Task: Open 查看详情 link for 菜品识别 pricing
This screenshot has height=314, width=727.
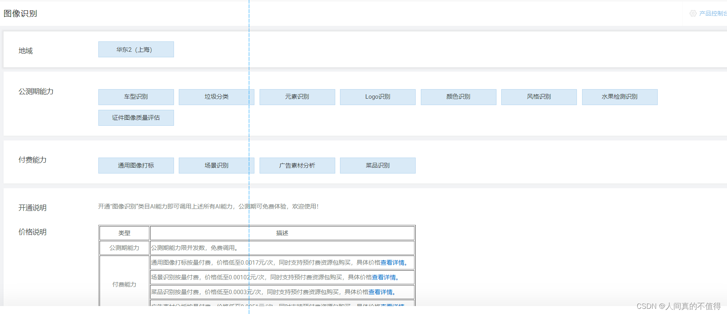Action: pos(381,292)
